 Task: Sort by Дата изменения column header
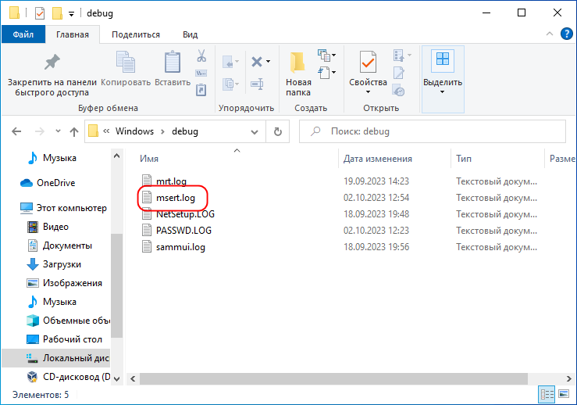(x=378, y=159)
